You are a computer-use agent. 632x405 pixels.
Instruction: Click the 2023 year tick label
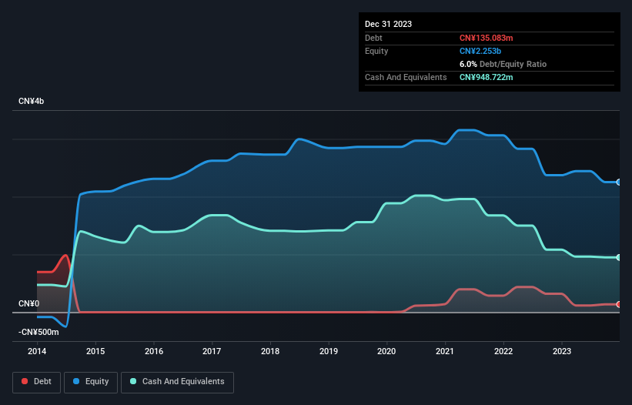561,352
